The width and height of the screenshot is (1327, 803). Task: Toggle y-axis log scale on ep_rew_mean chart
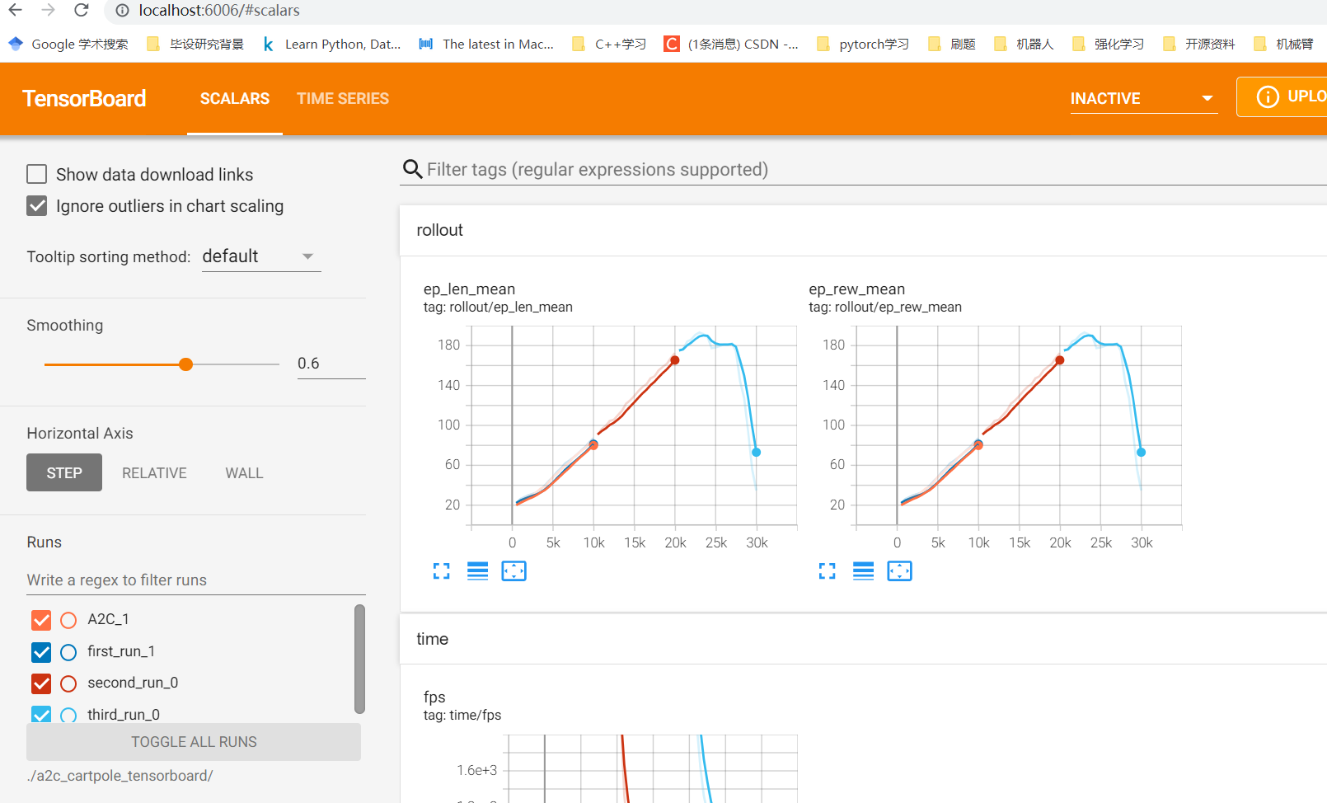coord(864,571)
